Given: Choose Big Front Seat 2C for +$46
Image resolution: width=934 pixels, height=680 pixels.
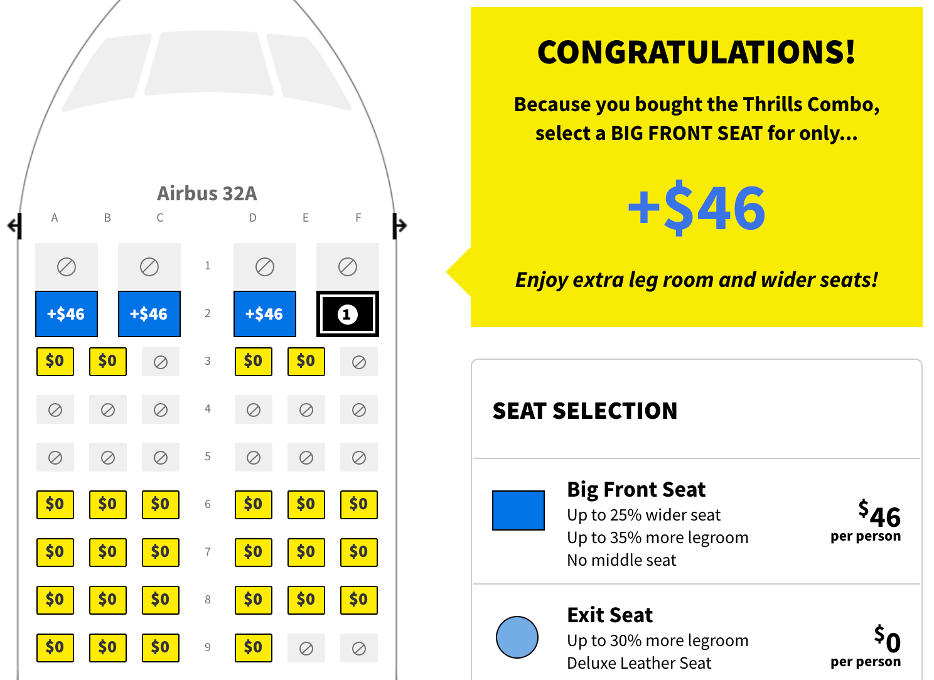Looking at the screenshot, I should pos(149,314).
